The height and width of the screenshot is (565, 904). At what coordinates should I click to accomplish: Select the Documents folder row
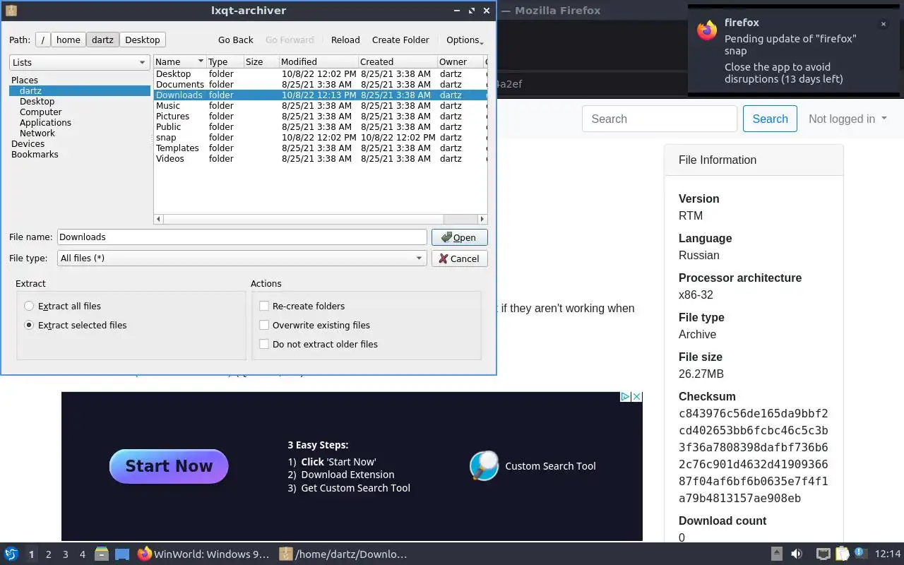(320, 84)
